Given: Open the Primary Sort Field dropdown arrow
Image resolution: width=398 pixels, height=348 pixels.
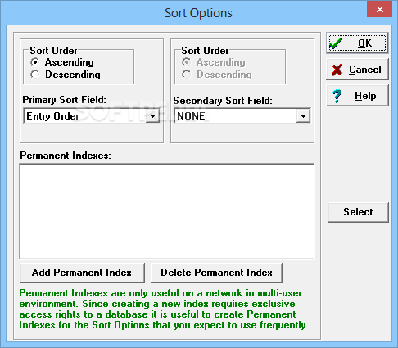Looking at the screenshot, I should coord(152,116).
